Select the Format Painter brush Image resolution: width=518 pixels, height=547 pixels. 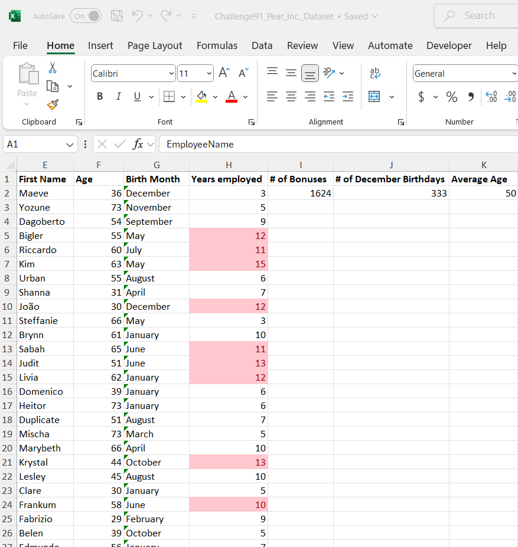tap(53, 104)
